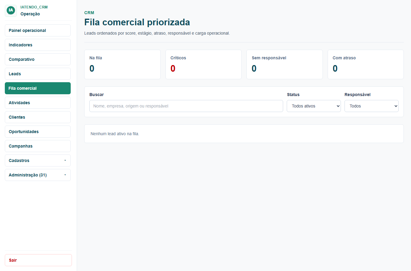Click the Sair logout button
This screenshot has width=411, height=271.
(38, 260)
